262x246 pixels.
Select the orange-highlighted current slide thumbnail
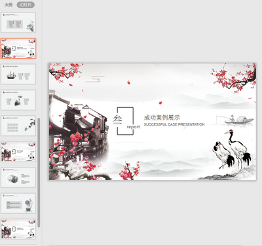click(x=18, y=48)
